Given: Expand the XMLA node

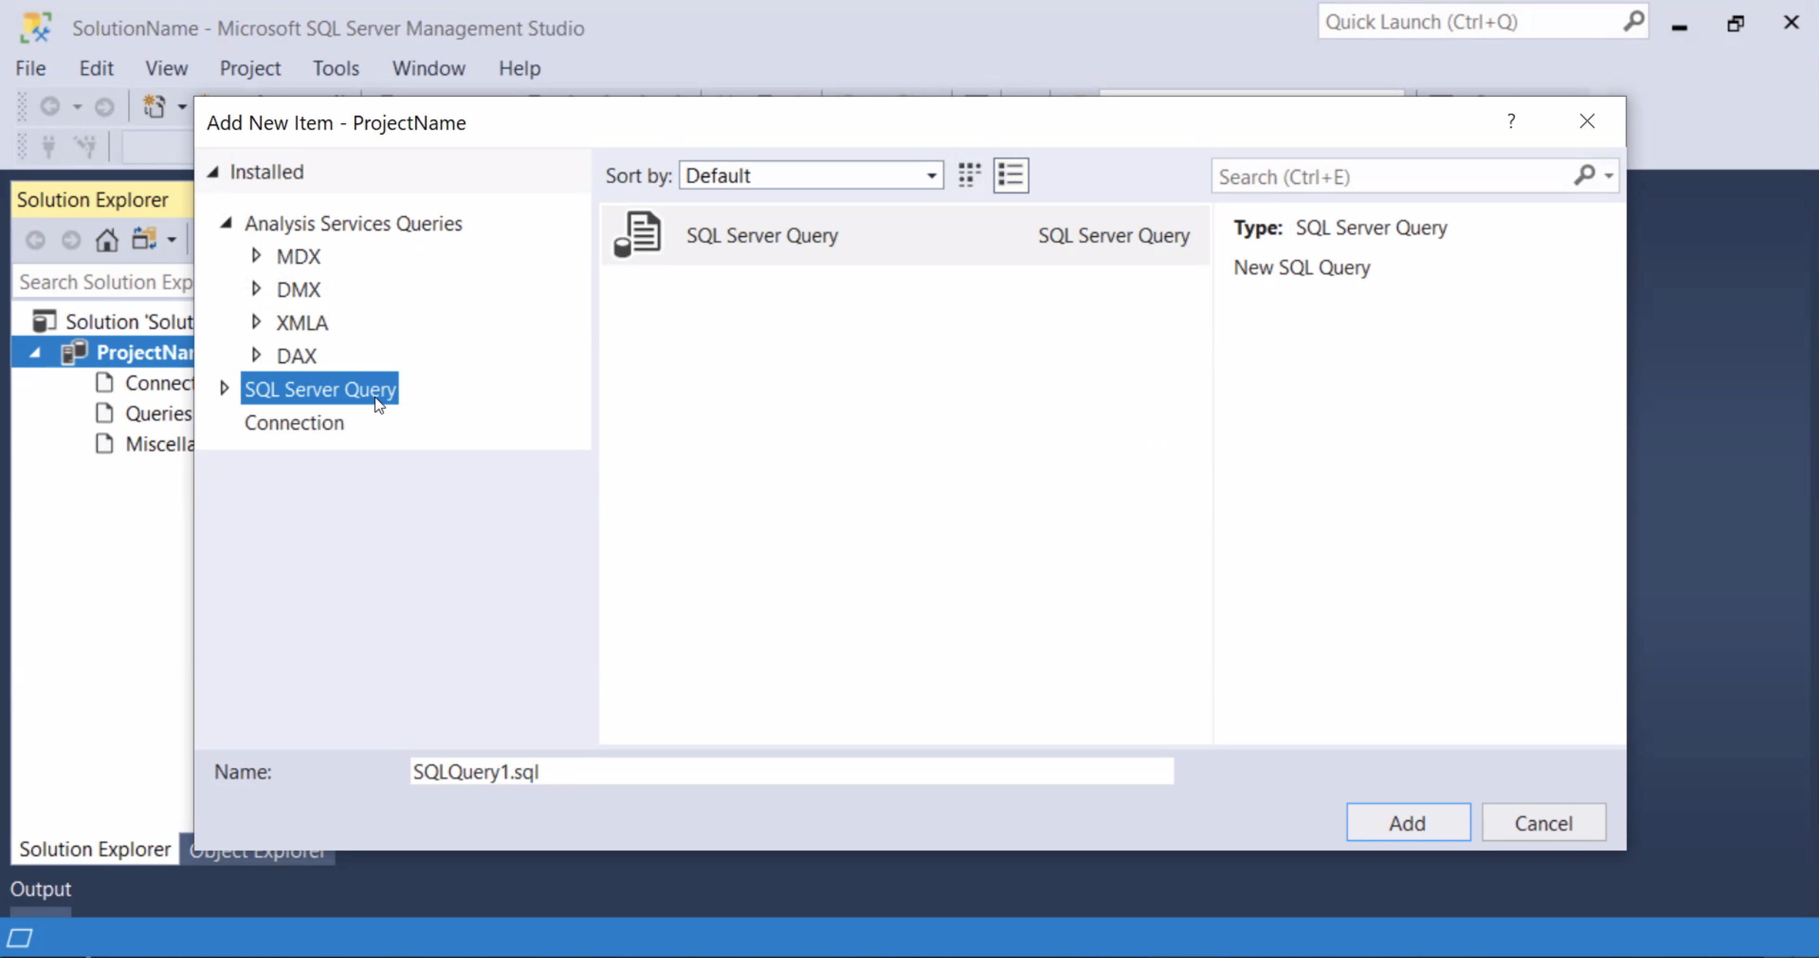Looking at the screenshot, I should click(256, 321).
